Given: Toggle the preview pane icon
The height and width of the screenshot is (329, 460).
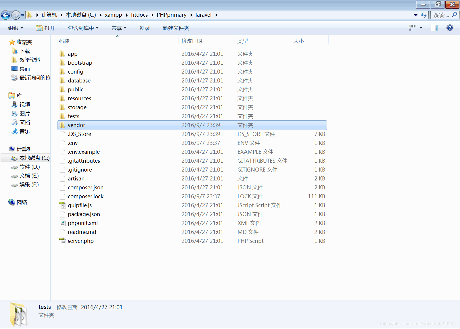Looking at the screenshot, I should (434, 28).
